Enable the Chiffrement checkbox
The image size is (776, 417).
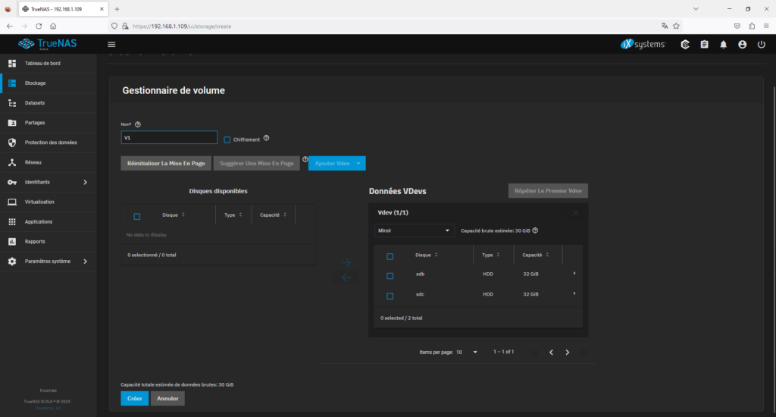tap(227, 140)
